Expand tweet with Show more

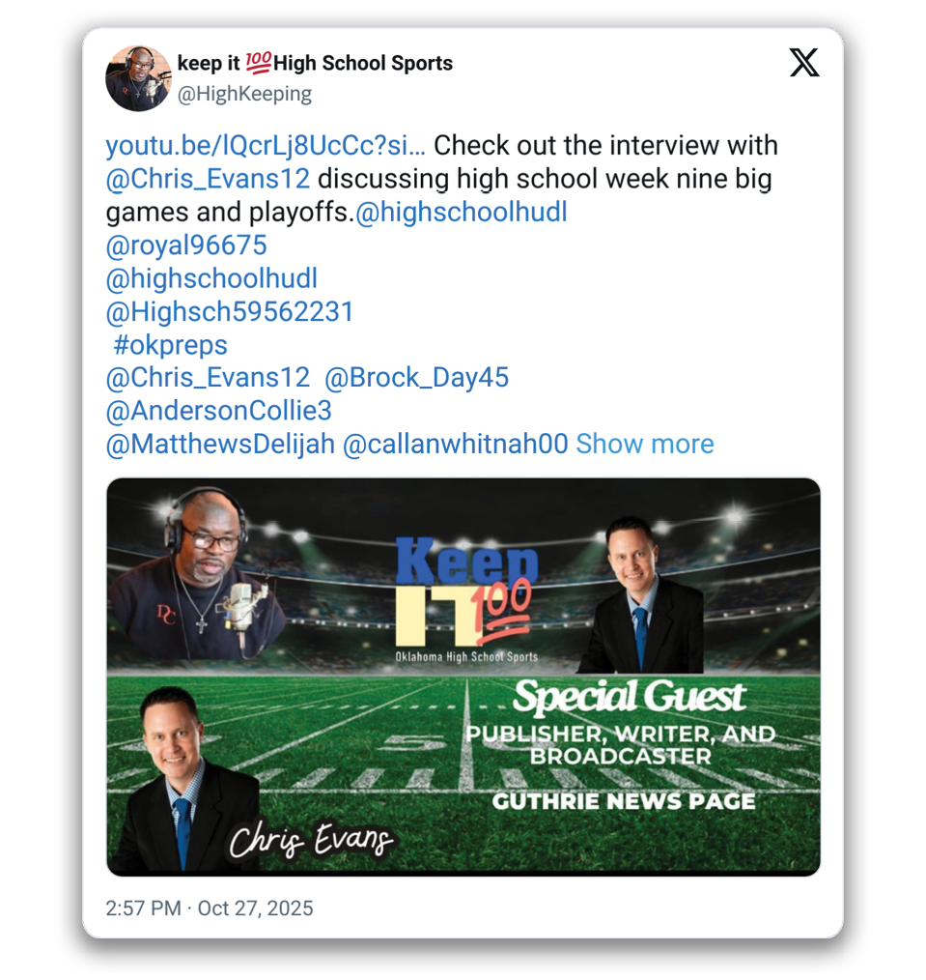click(644, 444)
